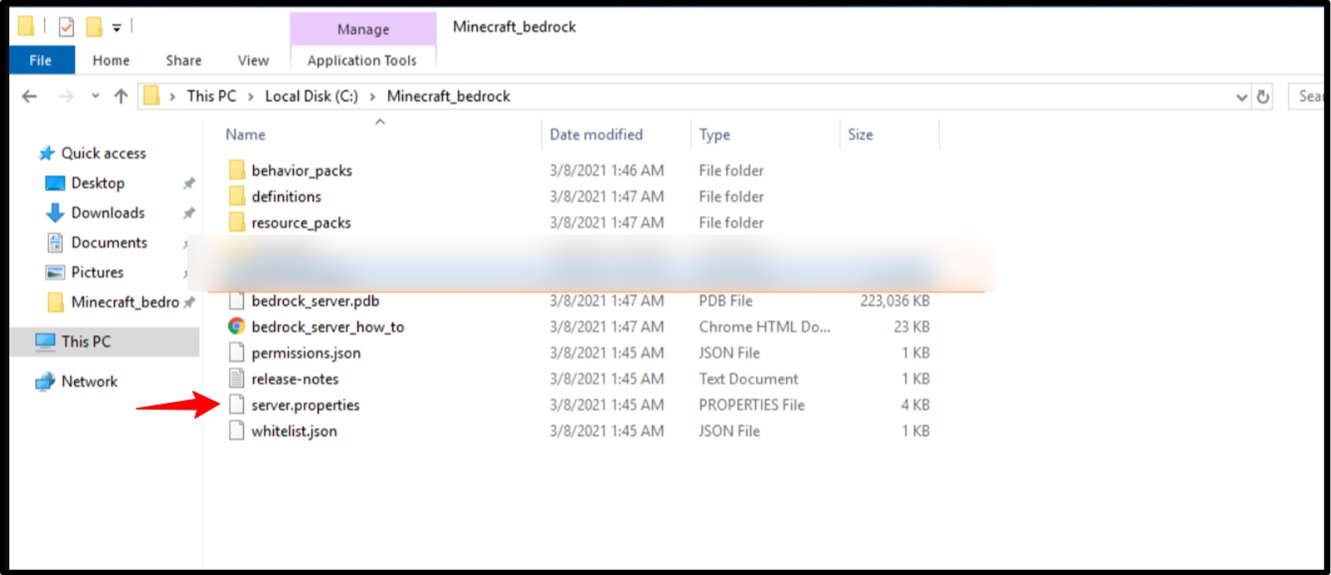Select Quick access in navigation pane
The image size is (1331, 575).
(103, 153)
